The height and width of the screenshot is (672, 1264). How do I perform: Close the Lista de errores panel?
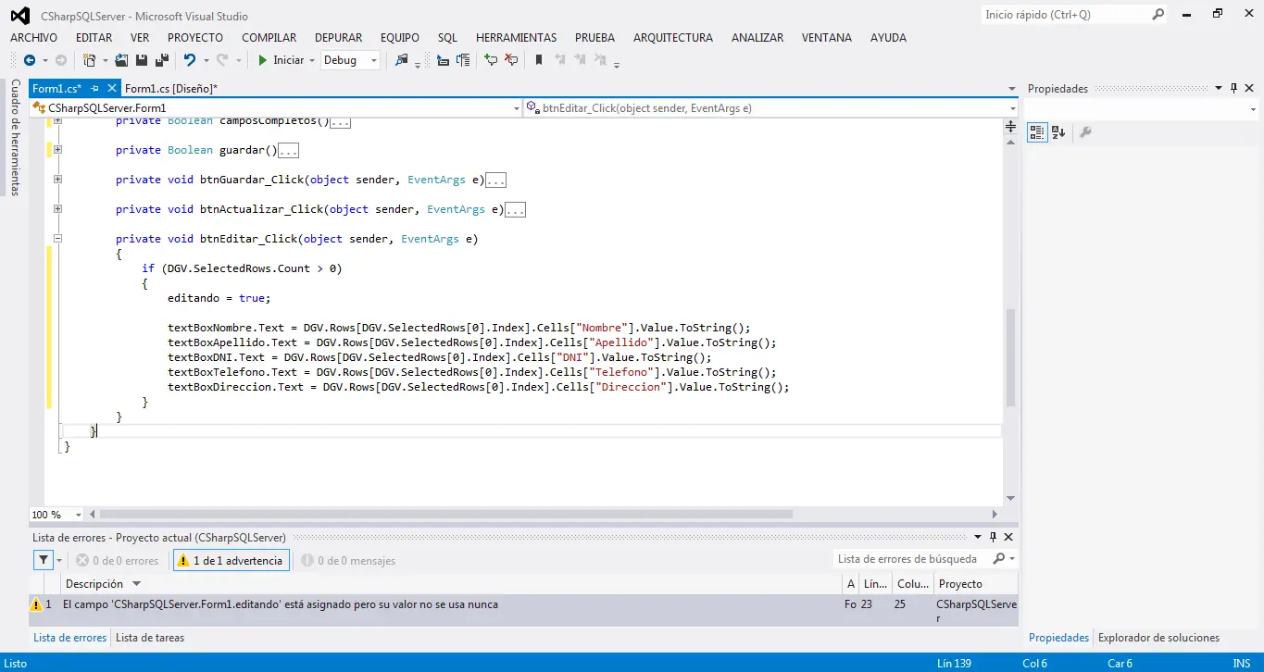coord(1008,537)
